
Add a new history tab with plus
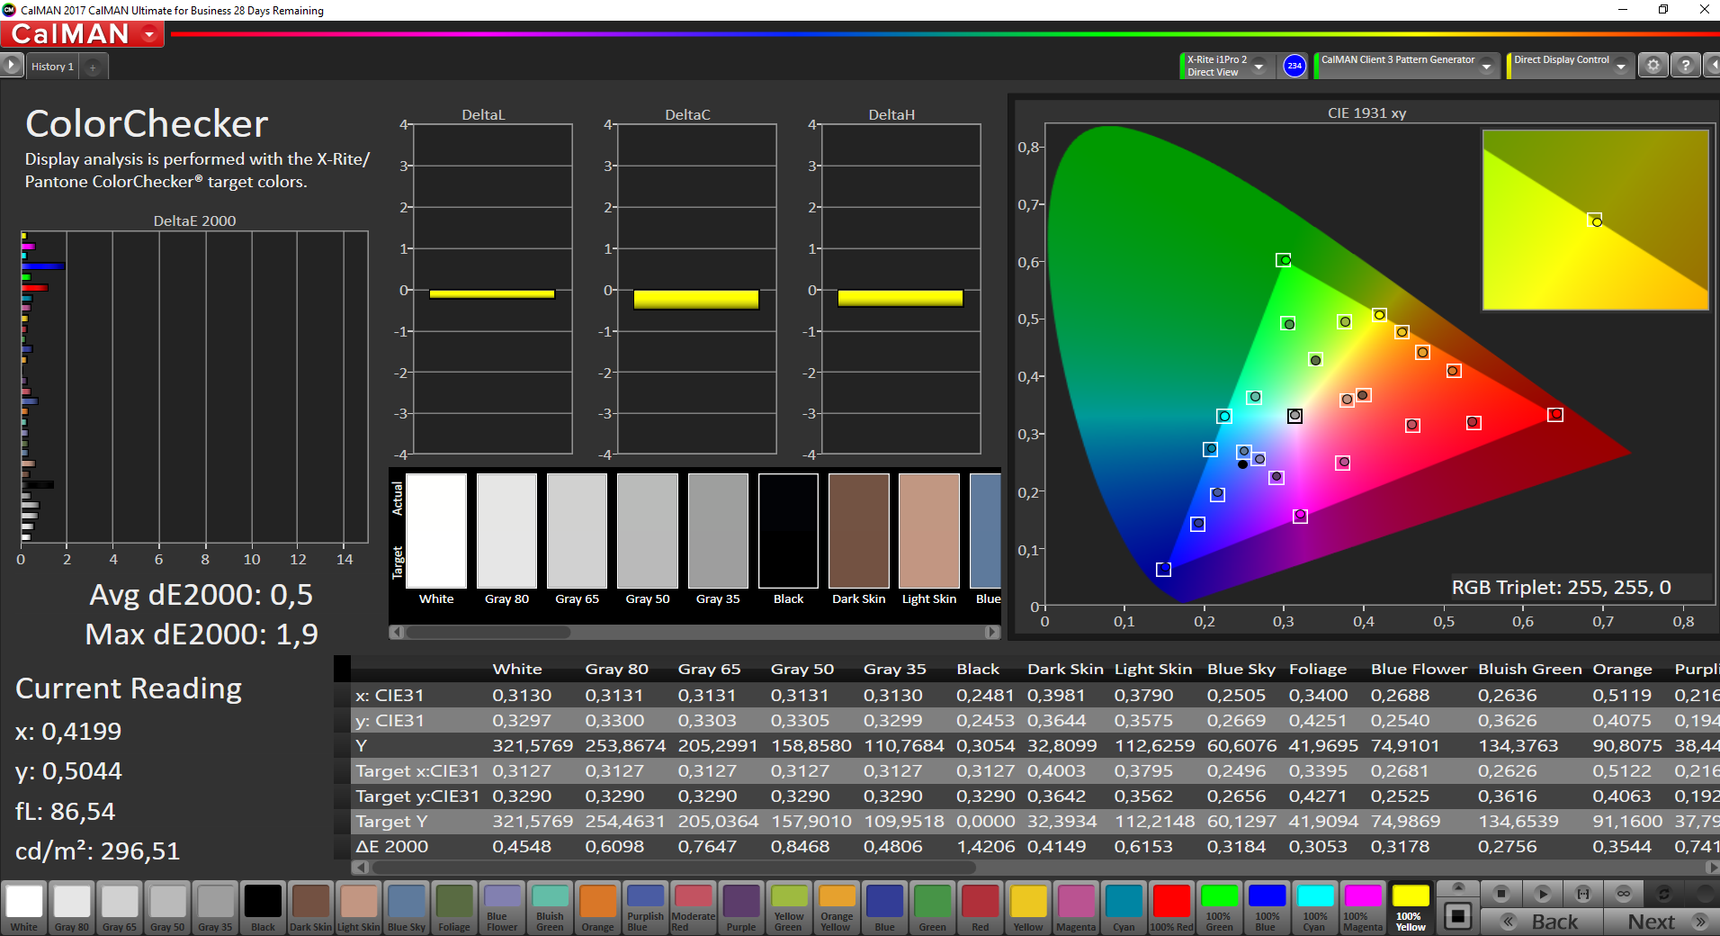coord(93,67)
